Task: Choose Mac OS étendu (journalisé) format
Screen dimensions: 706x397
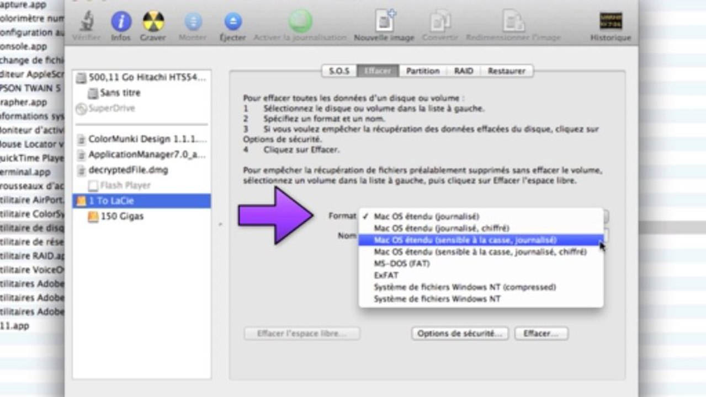Action: [x=481, y=216]
